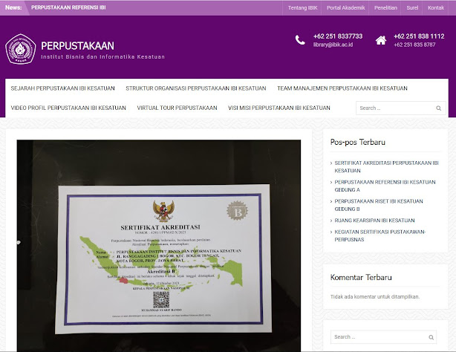Click the IBI Kesatuan logo emblem
Viewport: 456px width, 352px height.
[20, 49]
